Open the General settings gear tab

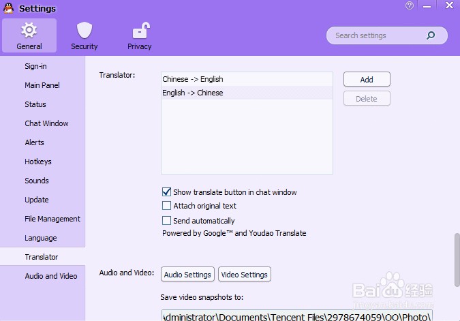[29, 36]
